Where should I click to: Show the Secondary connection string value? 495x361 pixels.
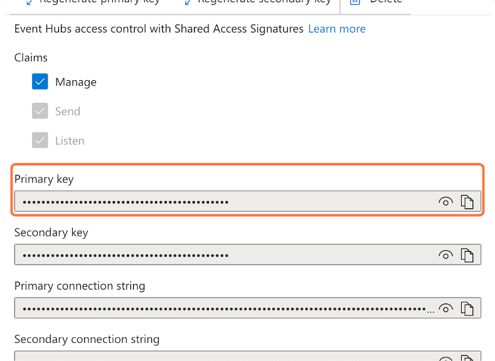click(445, 358)
